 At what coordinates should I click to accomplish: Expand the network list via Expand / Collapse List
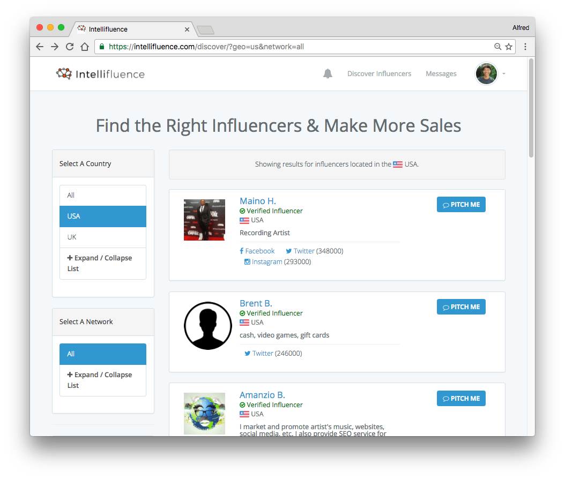[103, 380]
